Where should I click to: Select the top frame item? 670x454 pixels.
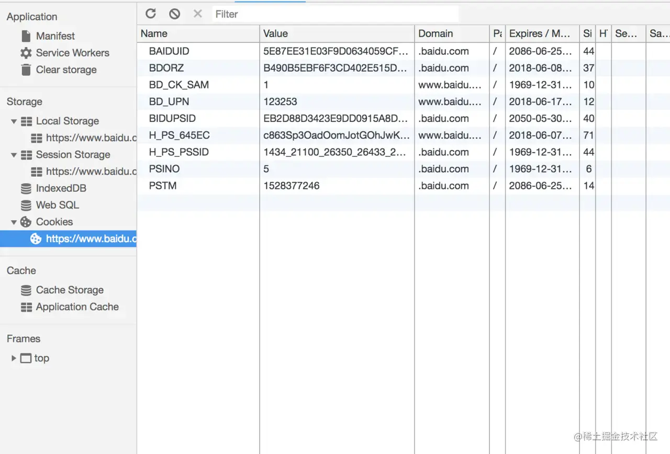click(42, 358)
